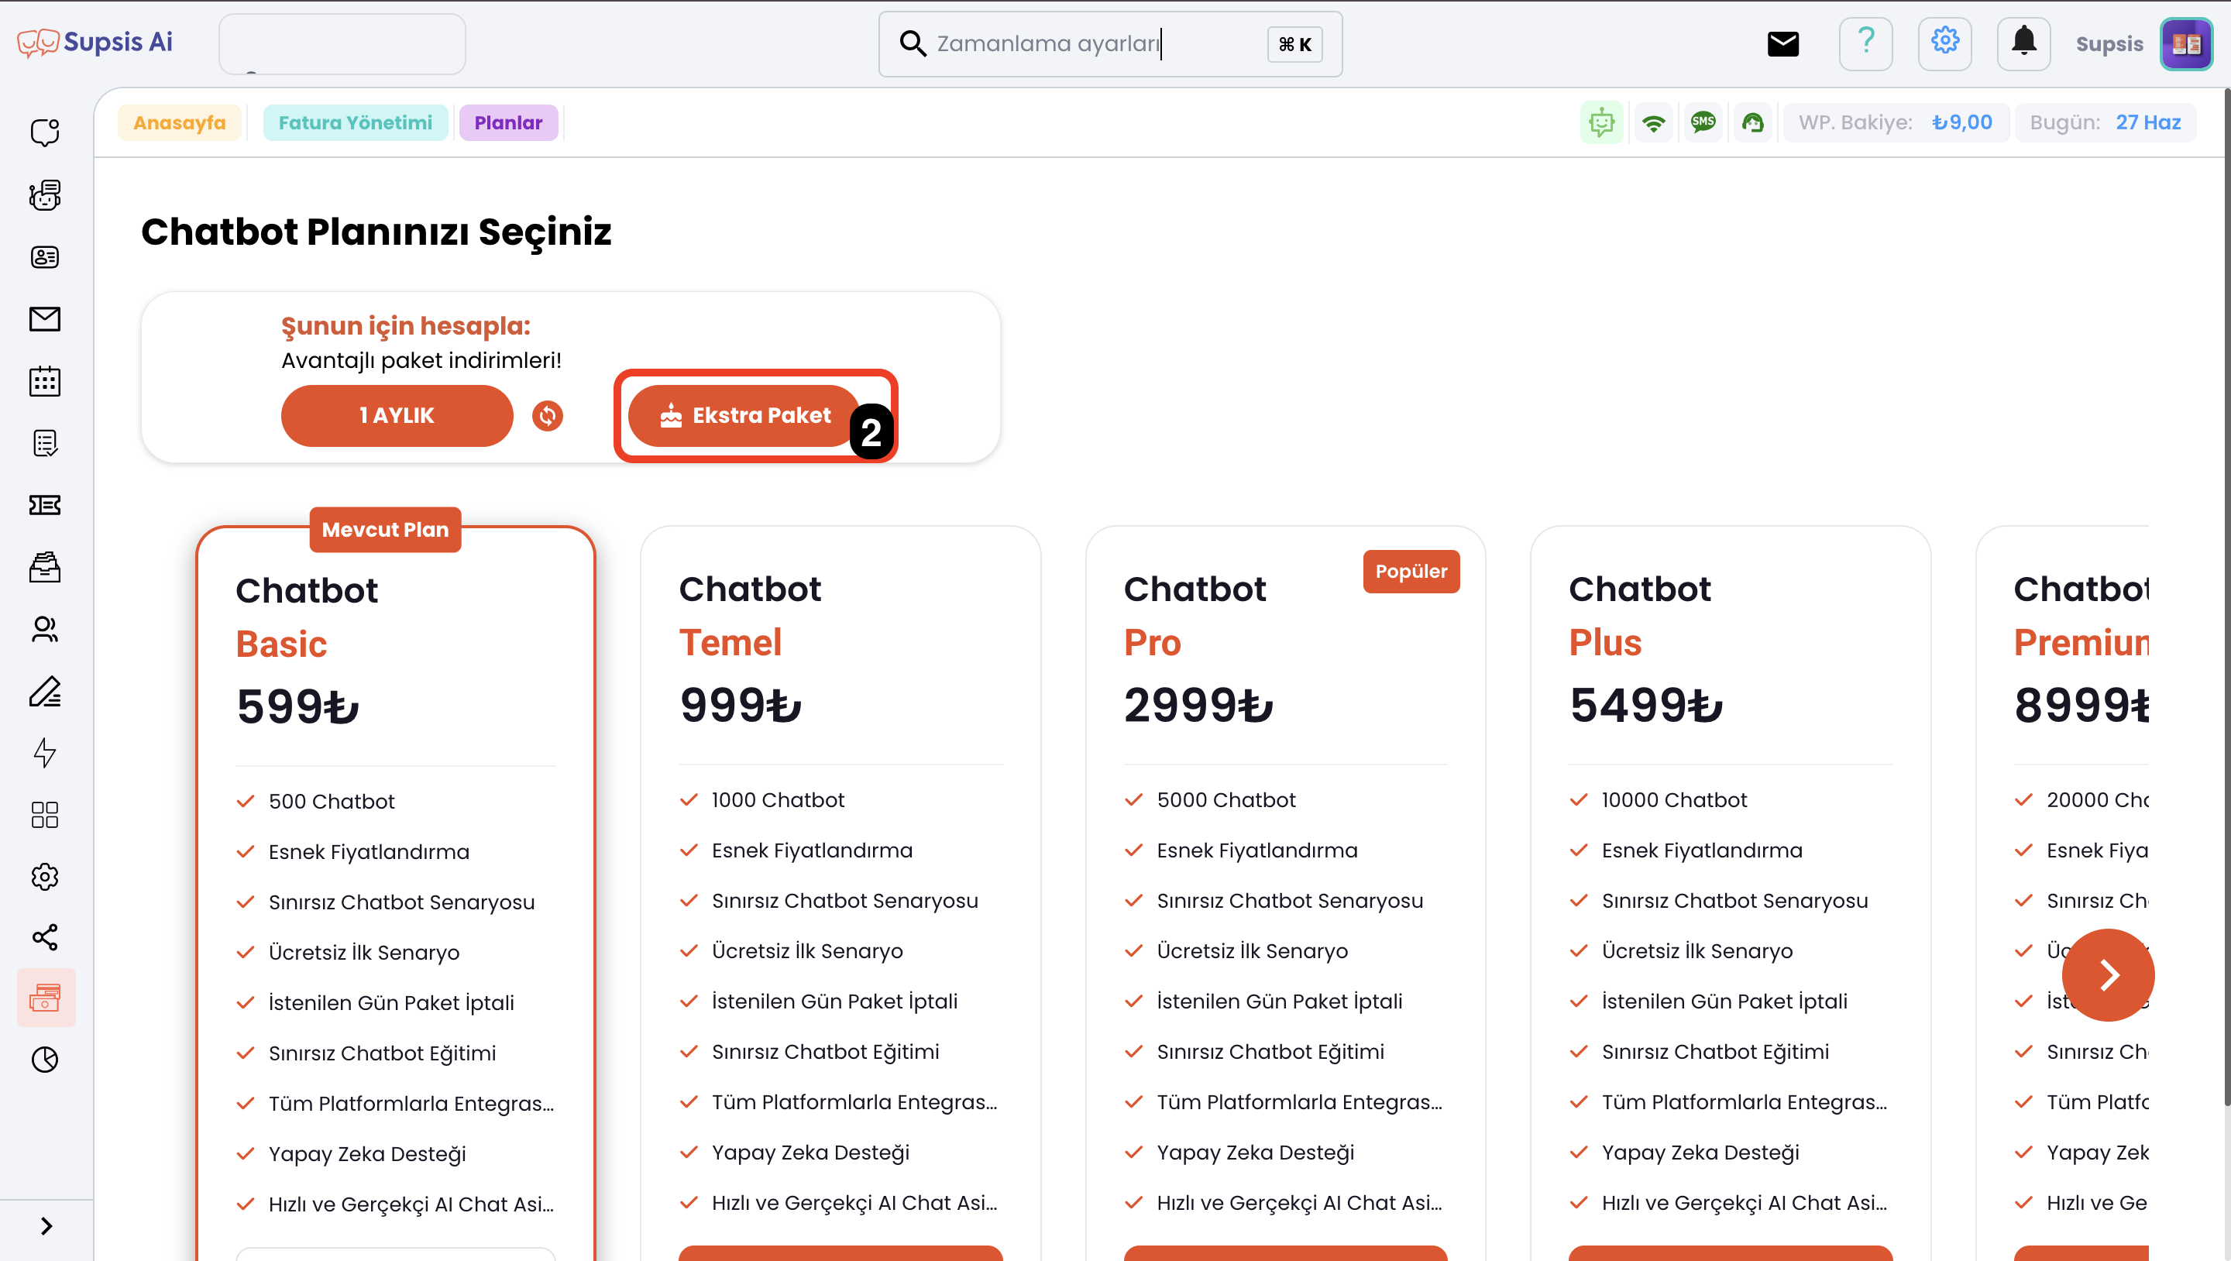Click the headset agent status icon
The height and width of the screenshot is (1261, 2231).
pyautogui.click(x=1753, y=123)
